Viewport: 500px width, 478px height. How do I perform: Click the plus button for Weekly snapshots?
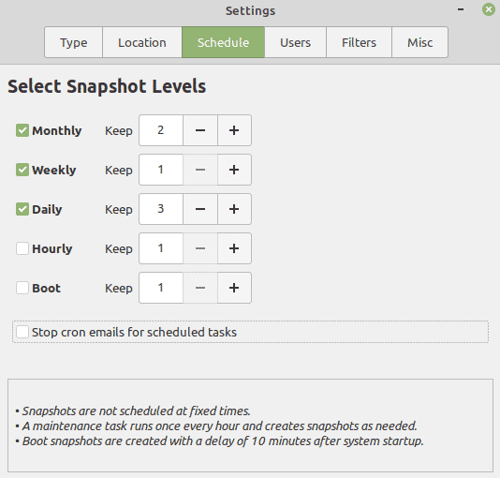point(234,170)
